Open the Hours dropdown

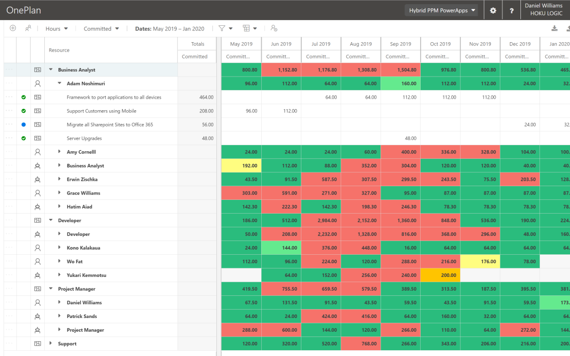click(x=56, y=28)
